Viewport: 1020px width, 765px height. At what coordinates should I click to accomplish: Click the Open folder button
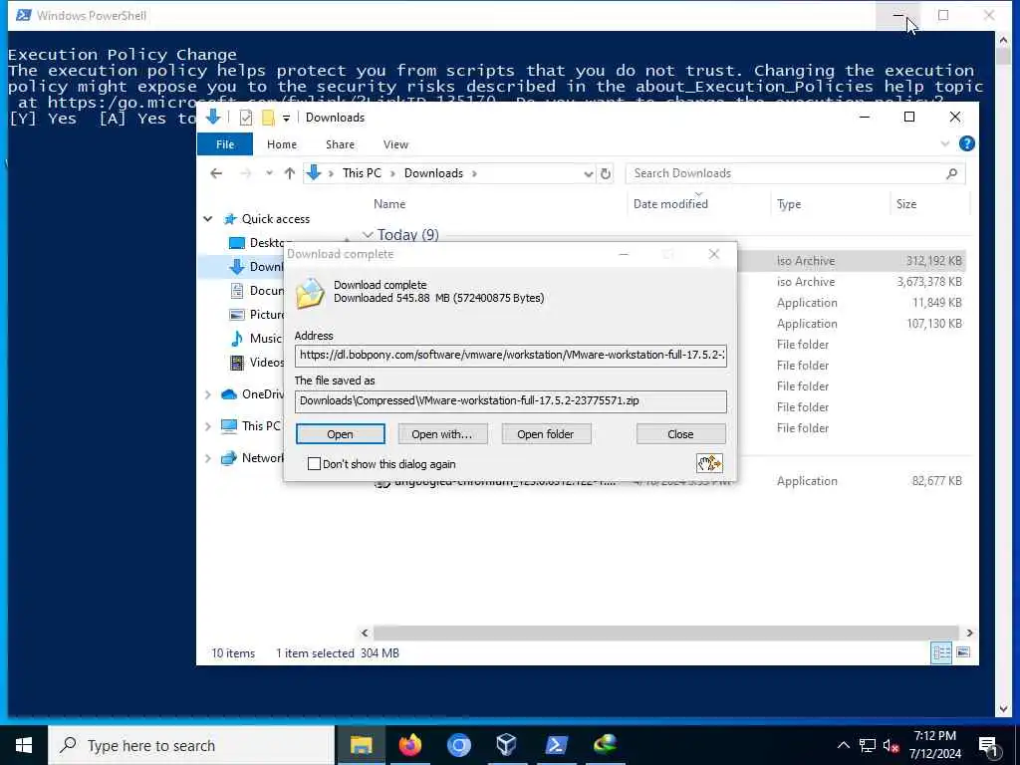pos(546,434)
